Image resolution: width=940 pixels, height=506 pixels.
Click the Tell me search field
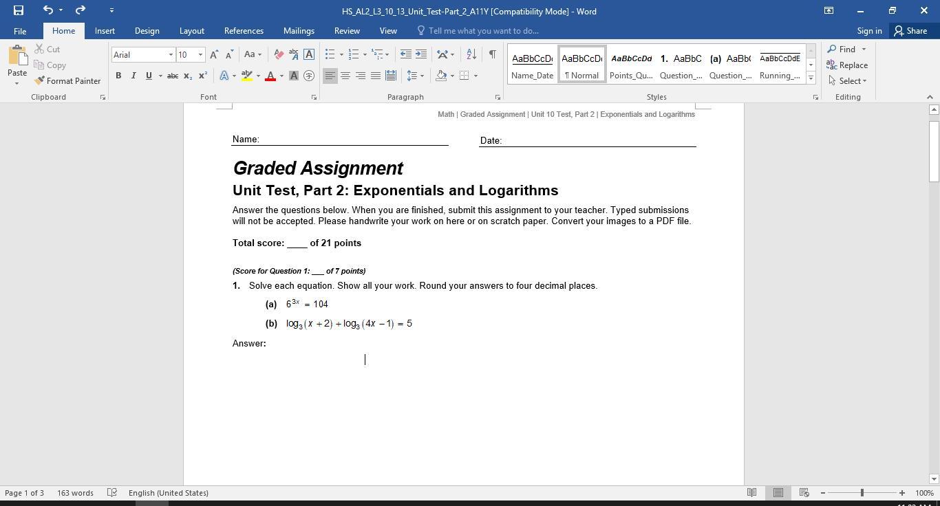483,31
